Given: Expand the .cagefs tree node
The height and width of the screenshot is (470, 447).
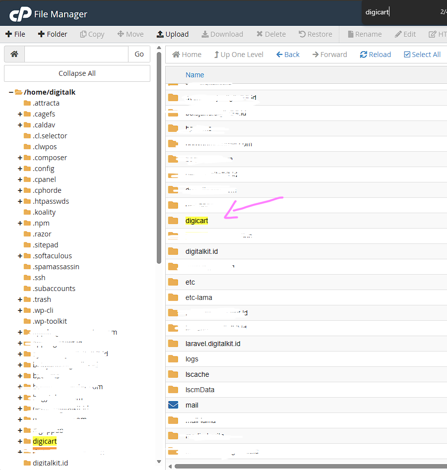Looking at the screenshot, I should [20, 114].
